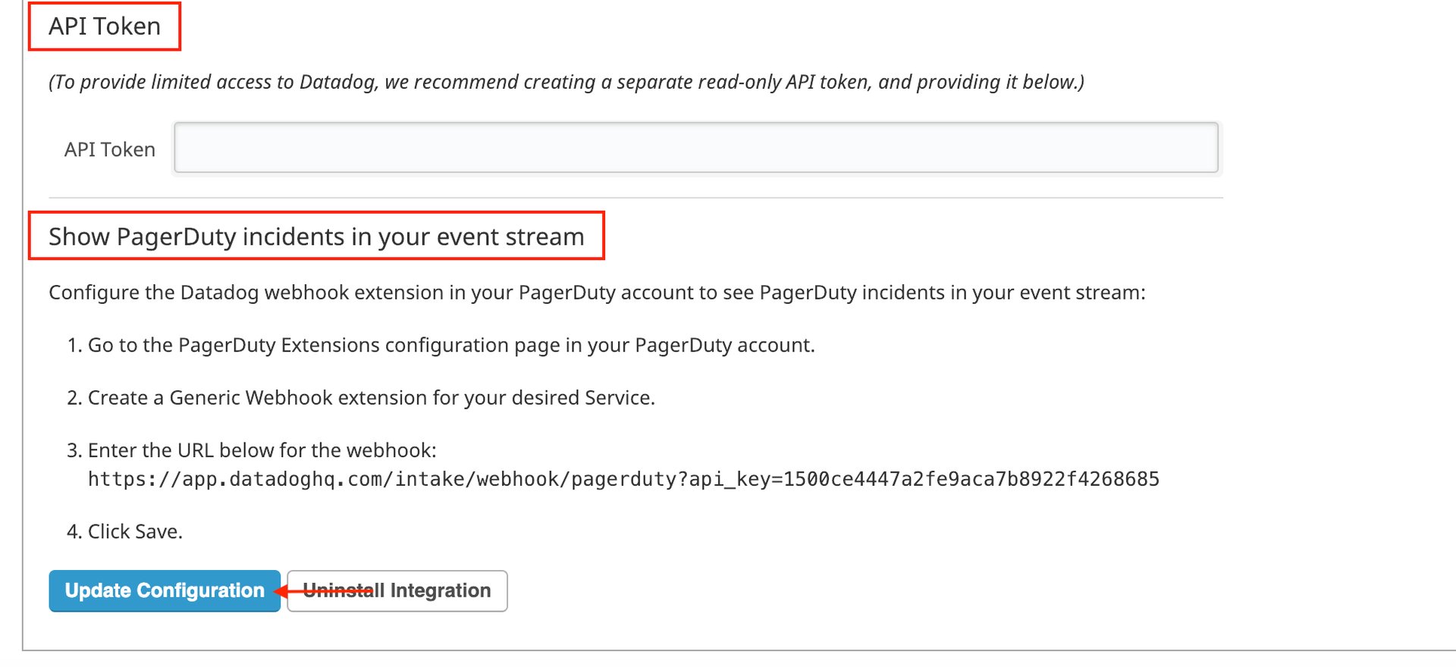Click the Show PagerDuty incidents heading

coord(316,236)
